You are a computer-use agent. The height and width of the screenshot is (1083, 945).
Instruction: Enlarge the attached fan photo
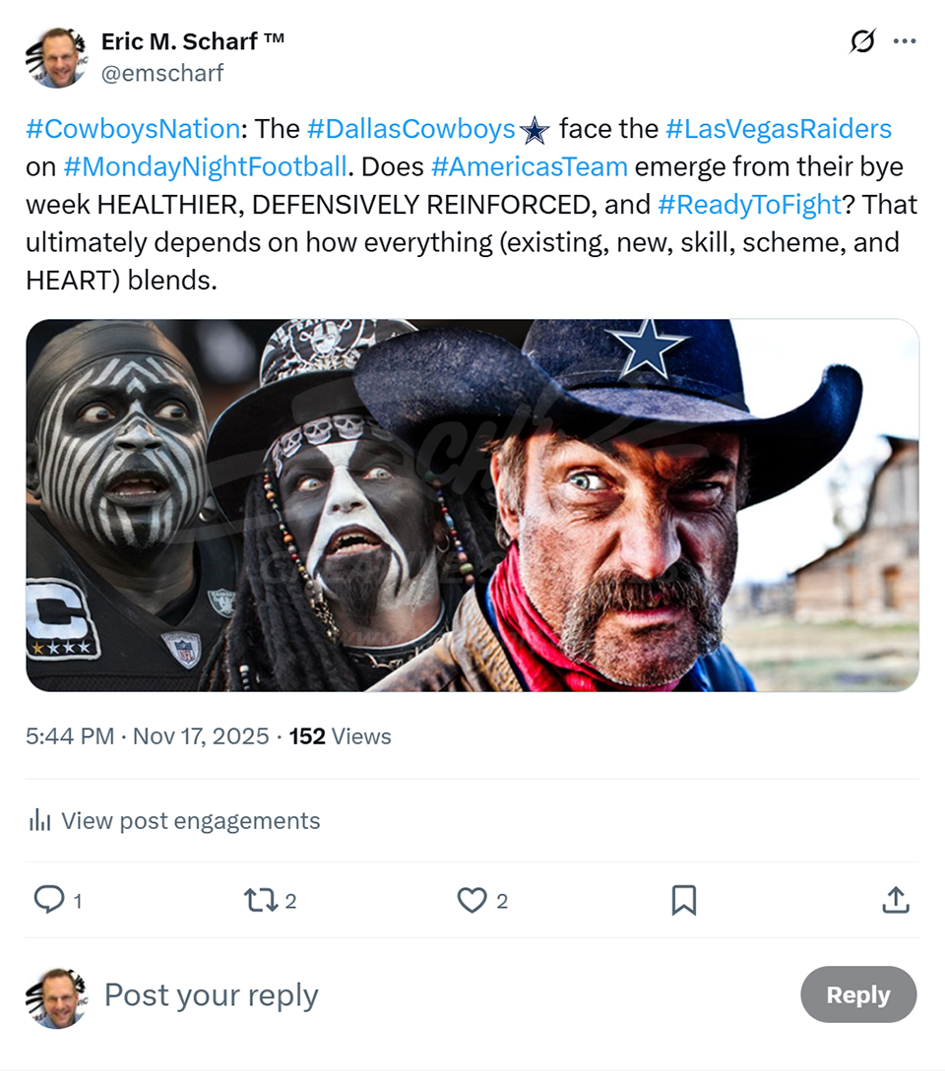472,505
